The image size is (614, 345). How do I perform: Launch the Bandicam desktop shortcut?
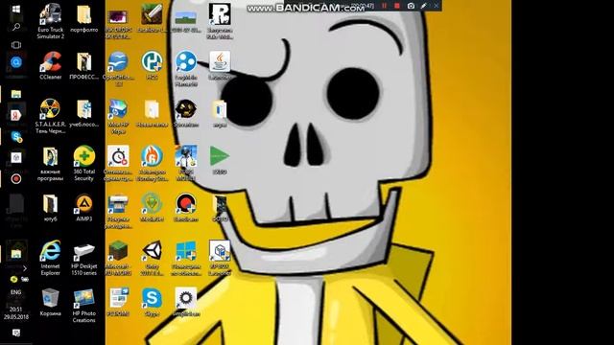tap(185, 208)
